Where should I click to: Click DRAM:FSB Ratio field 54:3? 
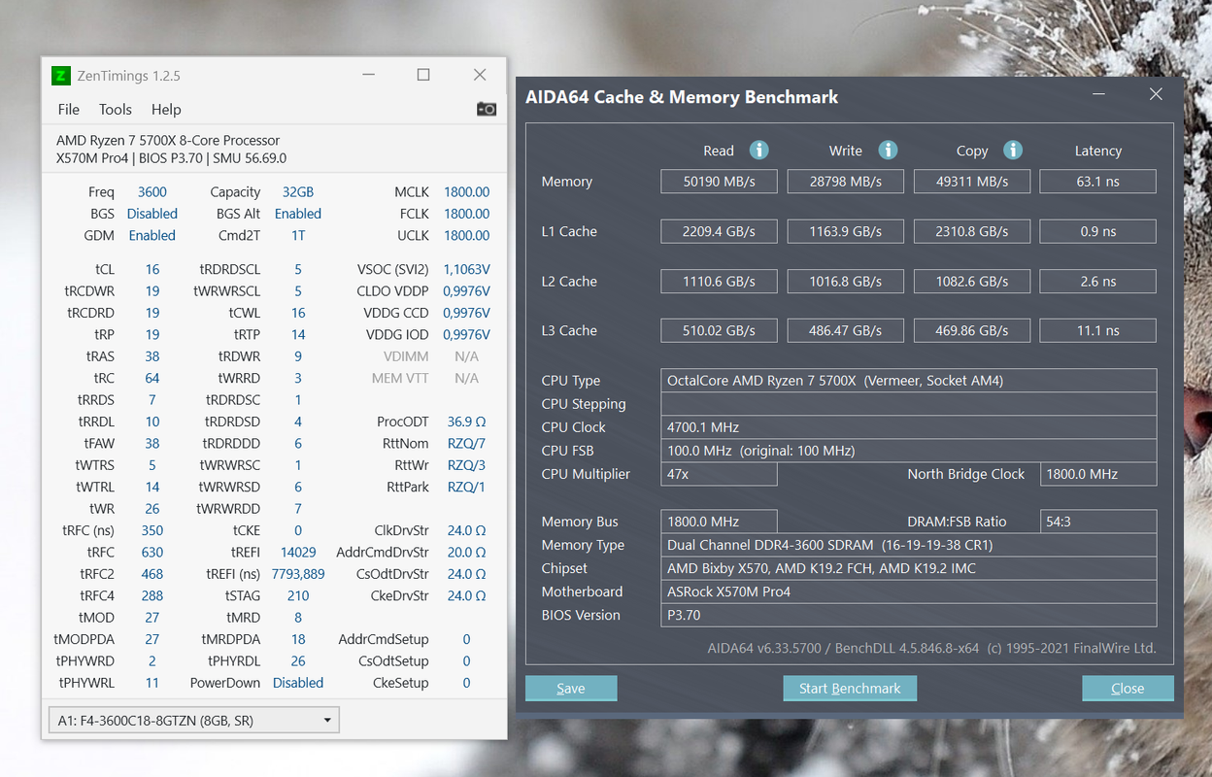[1097, 522]
